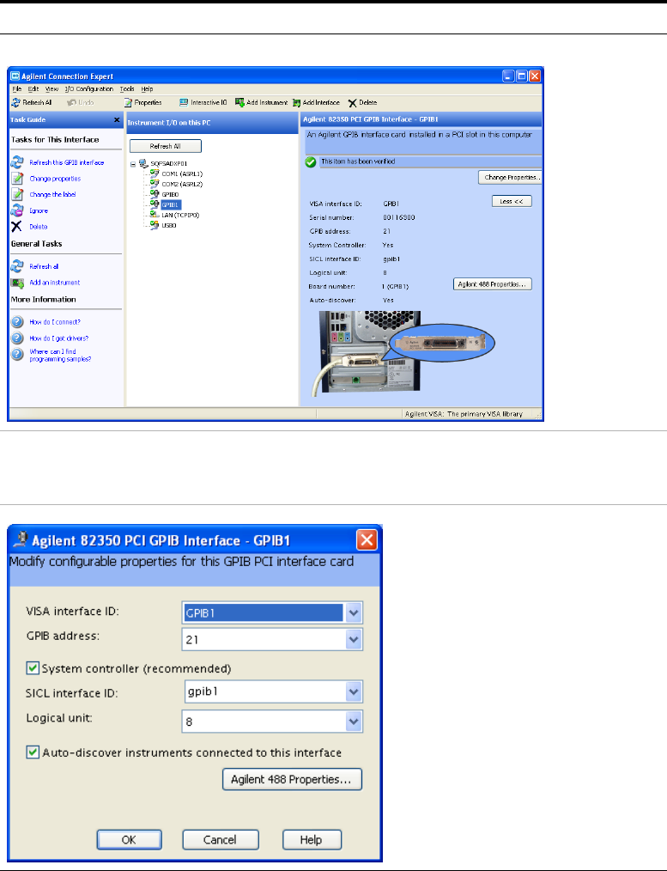Image resolution: width=667 pixels, height=871 pixels.
Task: Open the Logical unit dropdown arrow
Action: (354, 722)
